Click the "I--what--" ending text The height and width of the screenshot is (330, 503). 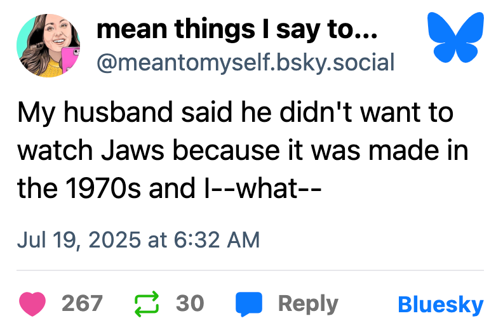point(258,188)
